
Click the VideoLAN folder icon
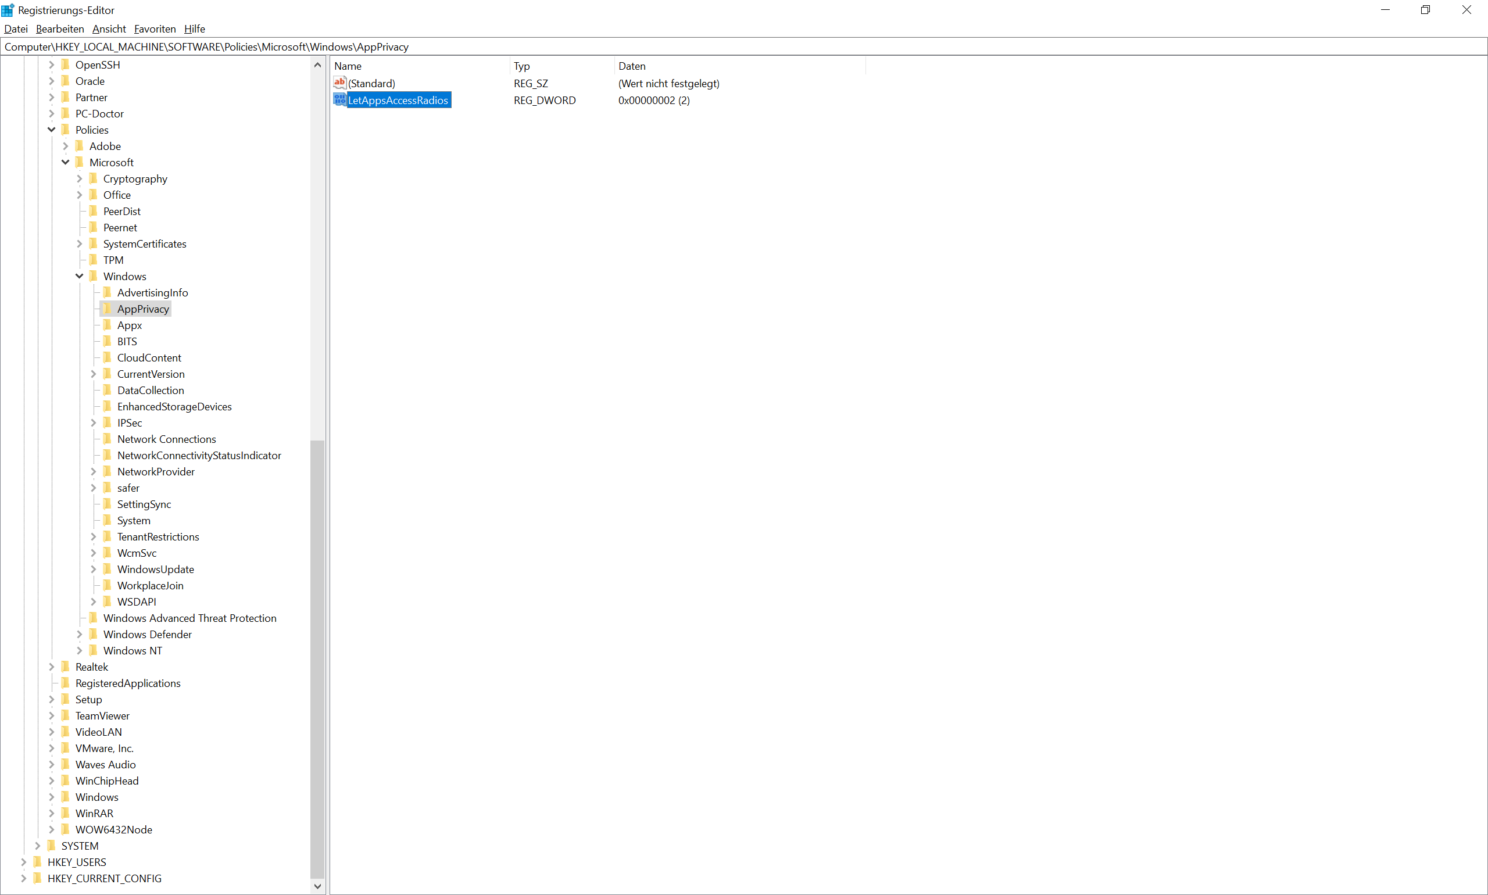pos(66,732)
